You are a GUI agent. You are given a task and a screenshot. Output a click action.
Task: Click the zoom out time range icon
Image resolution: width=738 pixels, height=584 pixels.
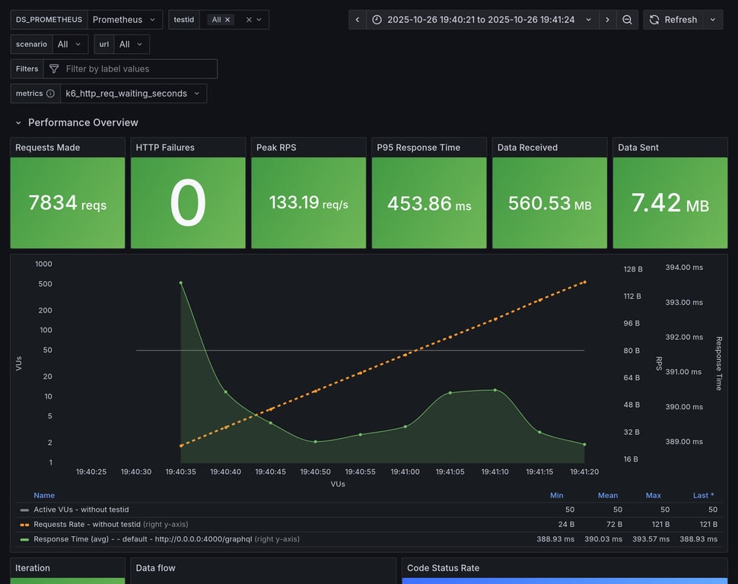(627, 20)
